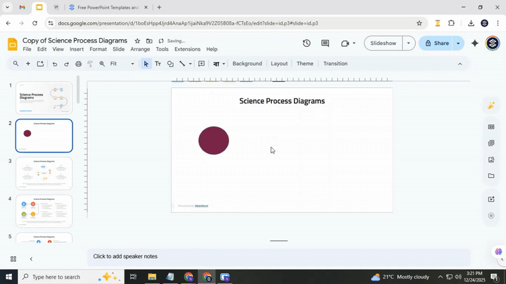
Task: Choose the Text box tool
Action: pos(158,64)
